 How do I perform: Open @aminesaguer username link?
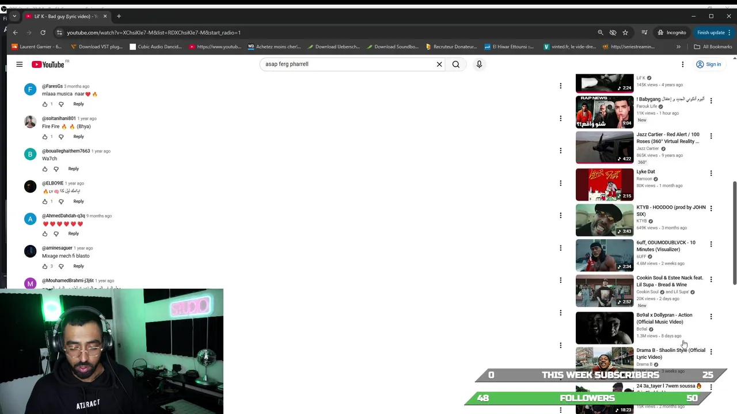coord(57,248)
